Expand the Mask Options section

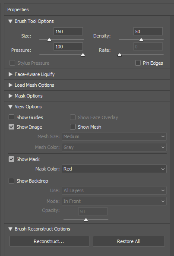point(10,96)
